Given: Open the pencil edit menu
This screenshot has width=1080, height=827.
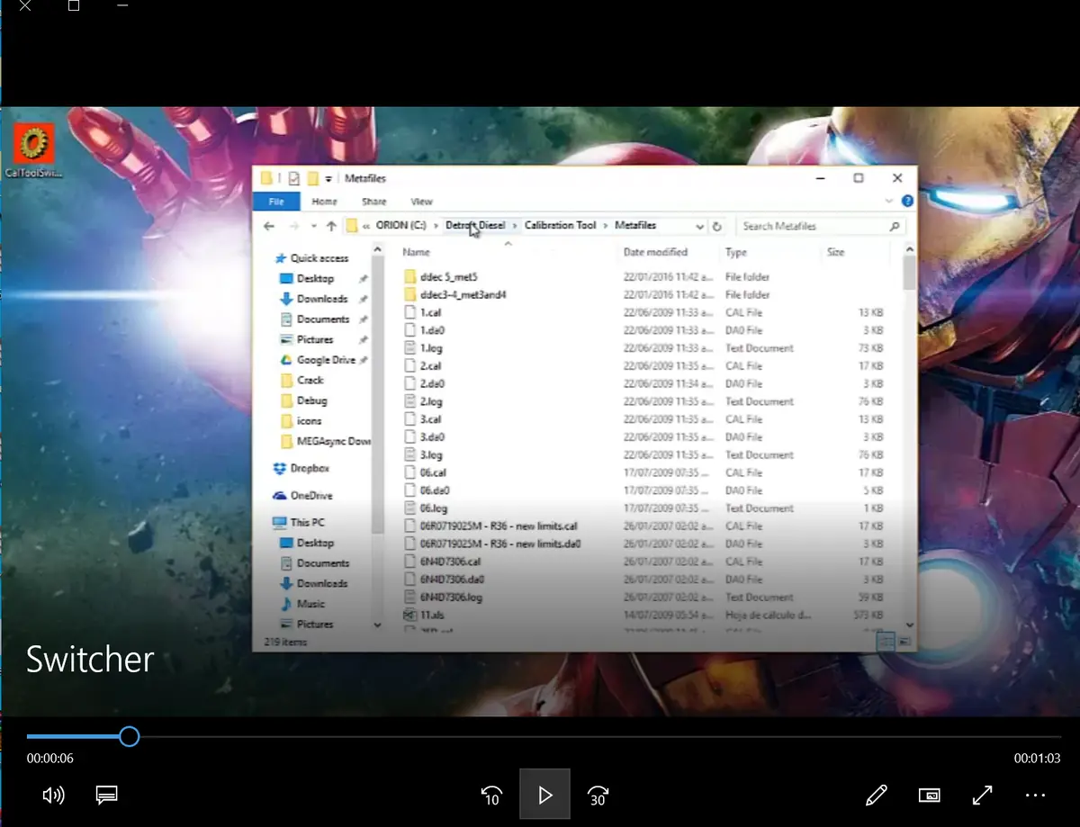Looking at the screenshot, I should [x=876, y=796].
